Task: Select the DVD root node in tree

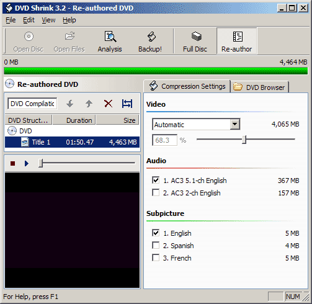Action: coord(20,131)
